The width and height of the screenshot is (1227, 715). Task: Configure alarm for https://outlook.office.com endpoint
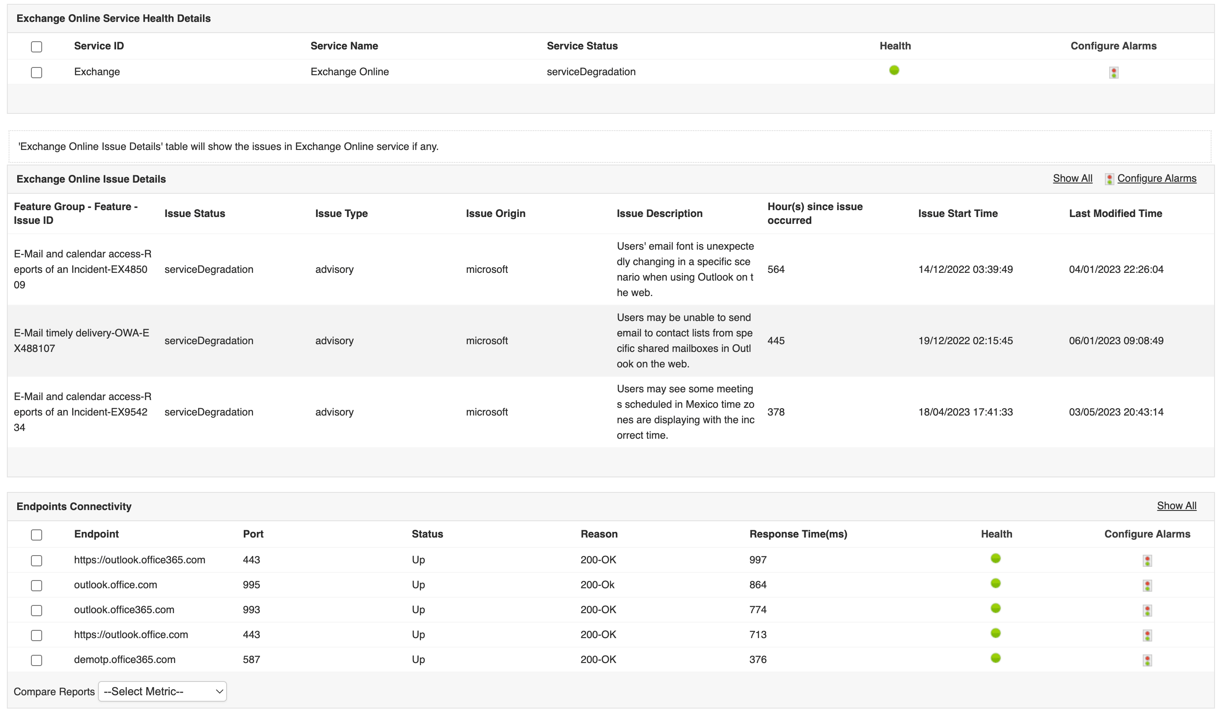coord(1147,635)
